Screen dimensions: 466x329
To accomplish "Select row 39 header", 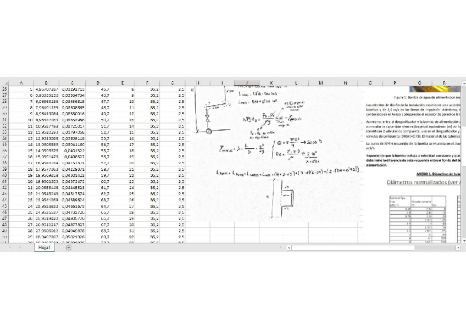I will pos(4,169).
